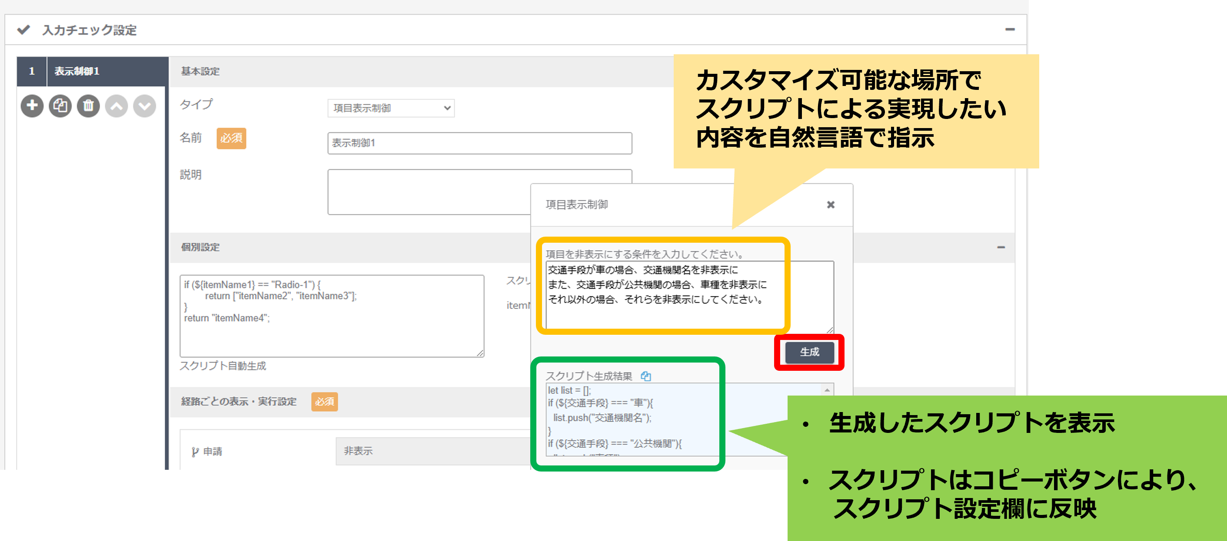The height and width of the screenshot is (541, 1227).
Task: Click the 経路ごとの表示・実行設定 header
Action: coord(239,401)
